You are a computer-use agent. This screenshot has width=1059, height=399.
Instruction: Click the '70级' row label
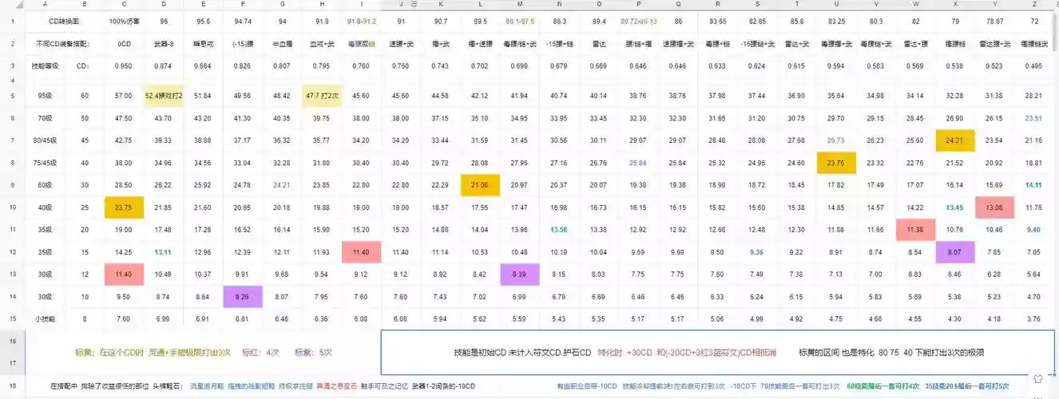(45, 118)
